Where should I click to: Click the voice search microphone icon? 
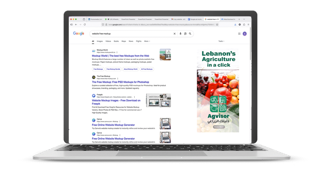pos(180,33)
